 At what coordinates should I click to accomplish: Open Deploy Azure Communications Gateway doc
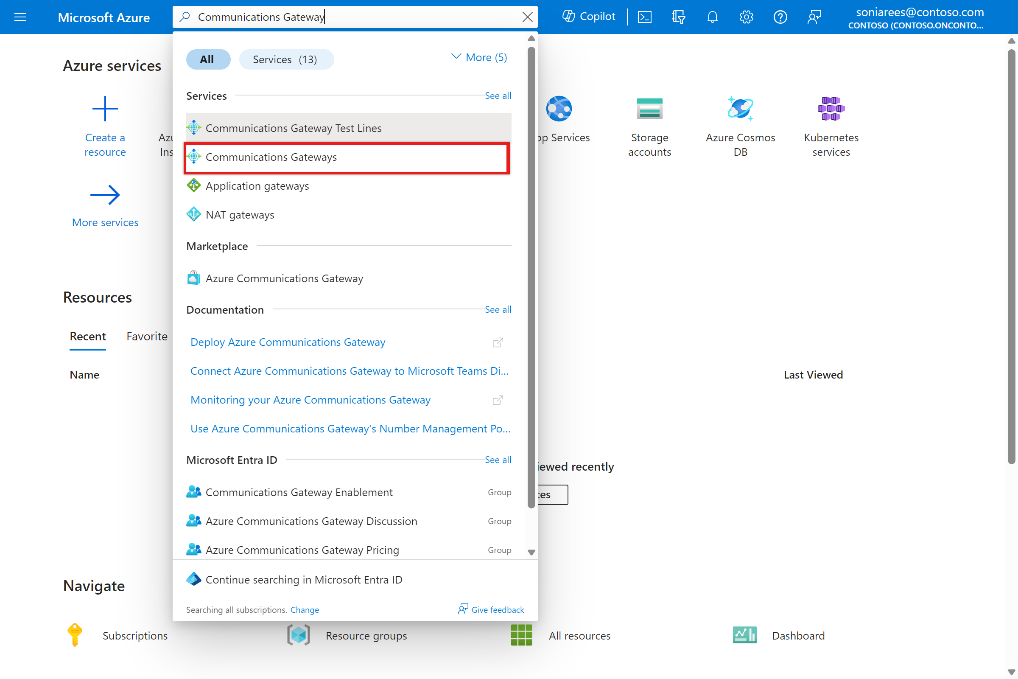[288, 342]
